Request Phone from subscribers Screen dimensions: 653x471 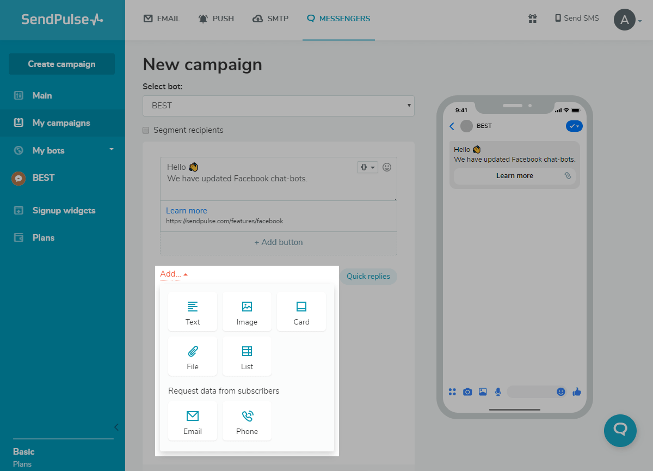(x=247, y=421)
